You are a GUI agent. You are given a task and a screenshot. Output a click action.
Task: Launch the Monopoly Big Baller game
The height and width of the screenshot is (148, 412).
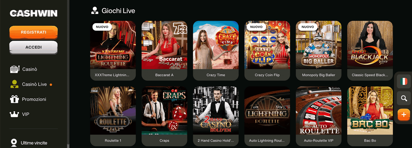pyautogui.click(x=319, y=51)
